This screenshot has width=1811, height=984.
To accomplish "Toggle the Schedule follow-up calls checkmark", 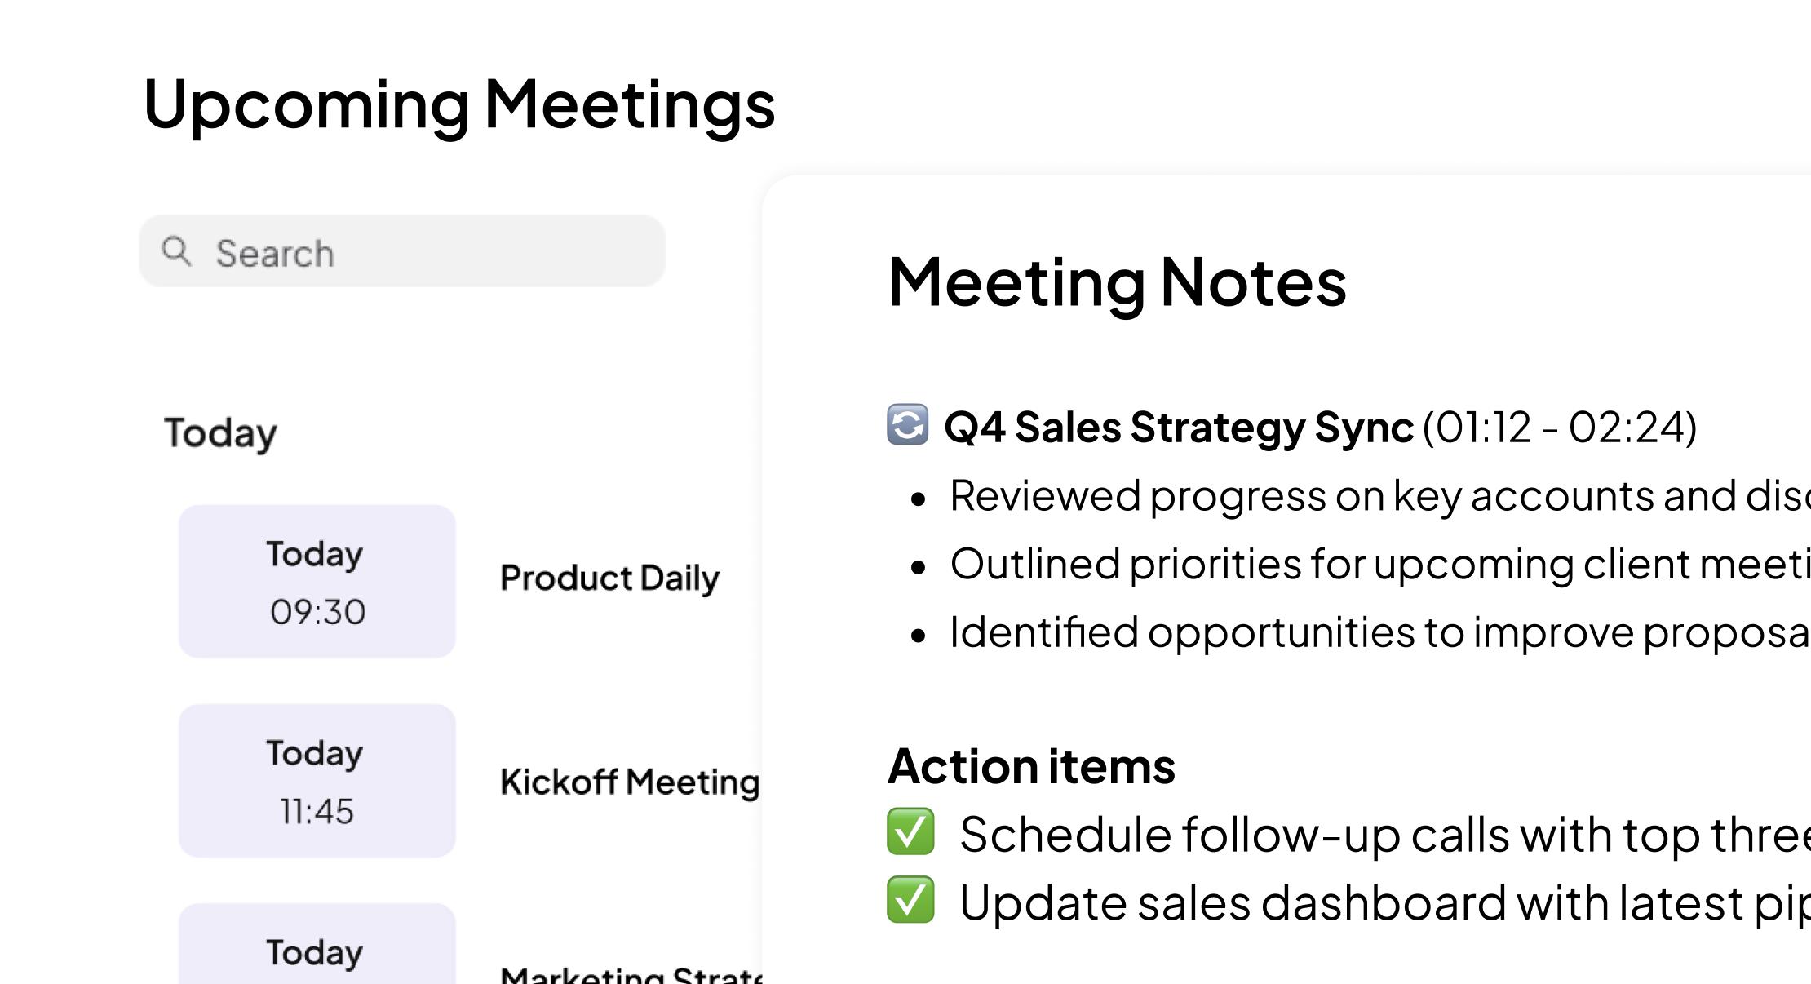I will pos(910,832).
